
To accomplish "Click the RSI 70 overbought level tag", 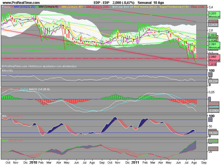I will coord(210,75).
